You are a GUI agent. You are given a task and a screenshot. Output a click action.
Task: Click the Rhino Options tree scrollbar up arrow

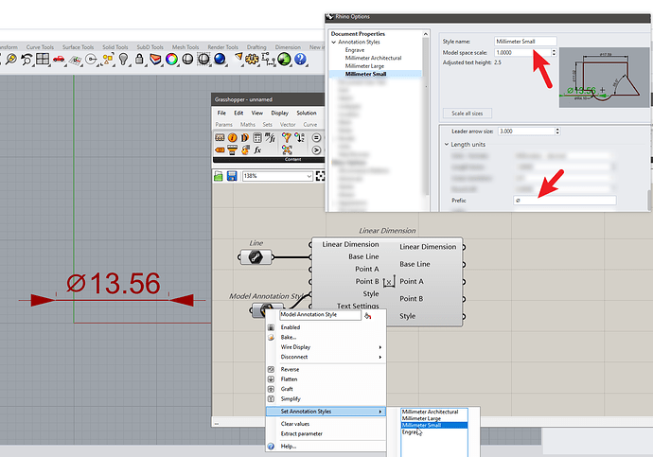click(x=426, y=34)
